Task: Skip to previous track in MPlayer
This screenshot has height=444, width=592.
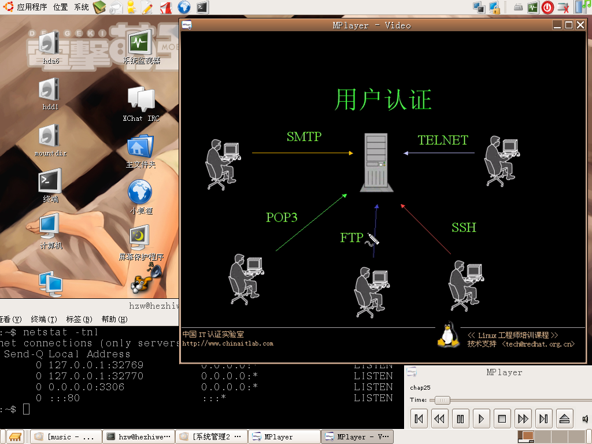Action: [419, 419]
